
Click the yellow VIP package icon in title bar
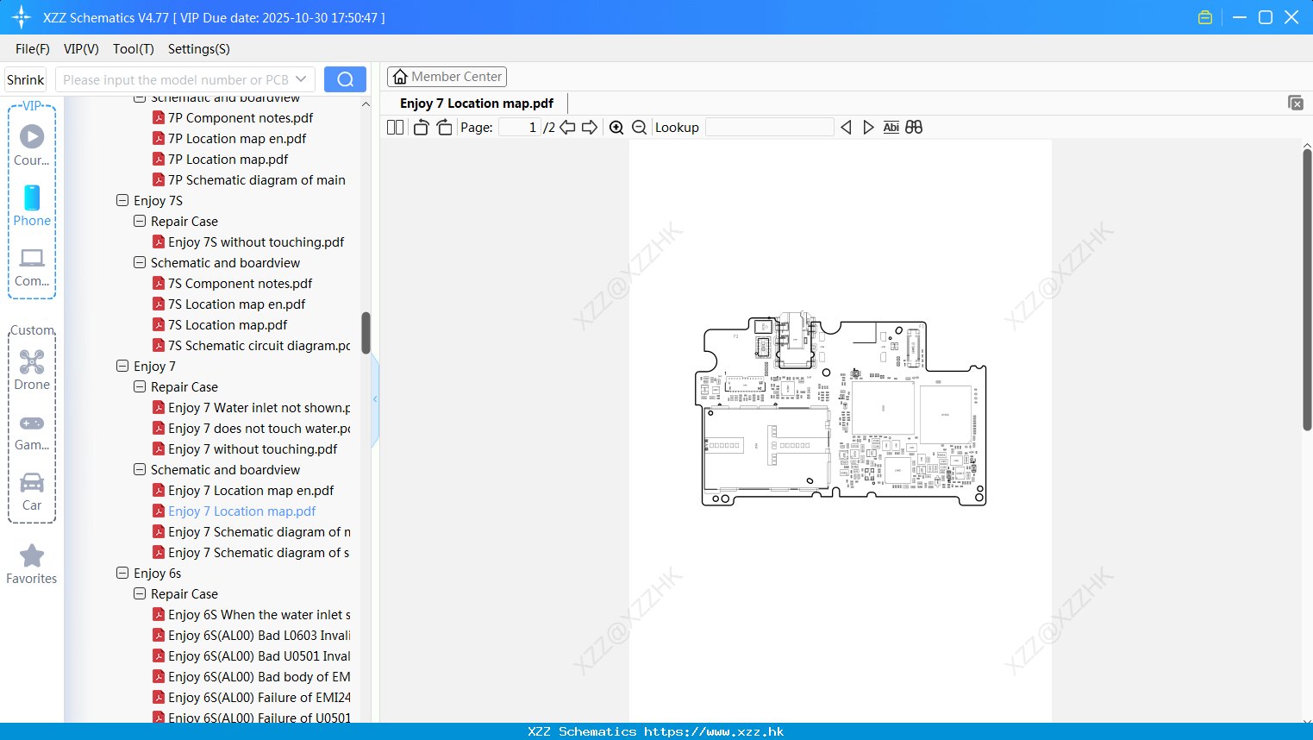[1205, 17]
